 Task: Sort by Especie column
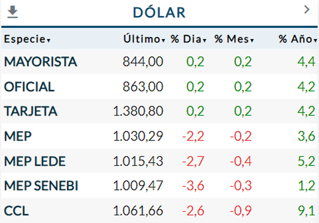(x=27, y=39)
